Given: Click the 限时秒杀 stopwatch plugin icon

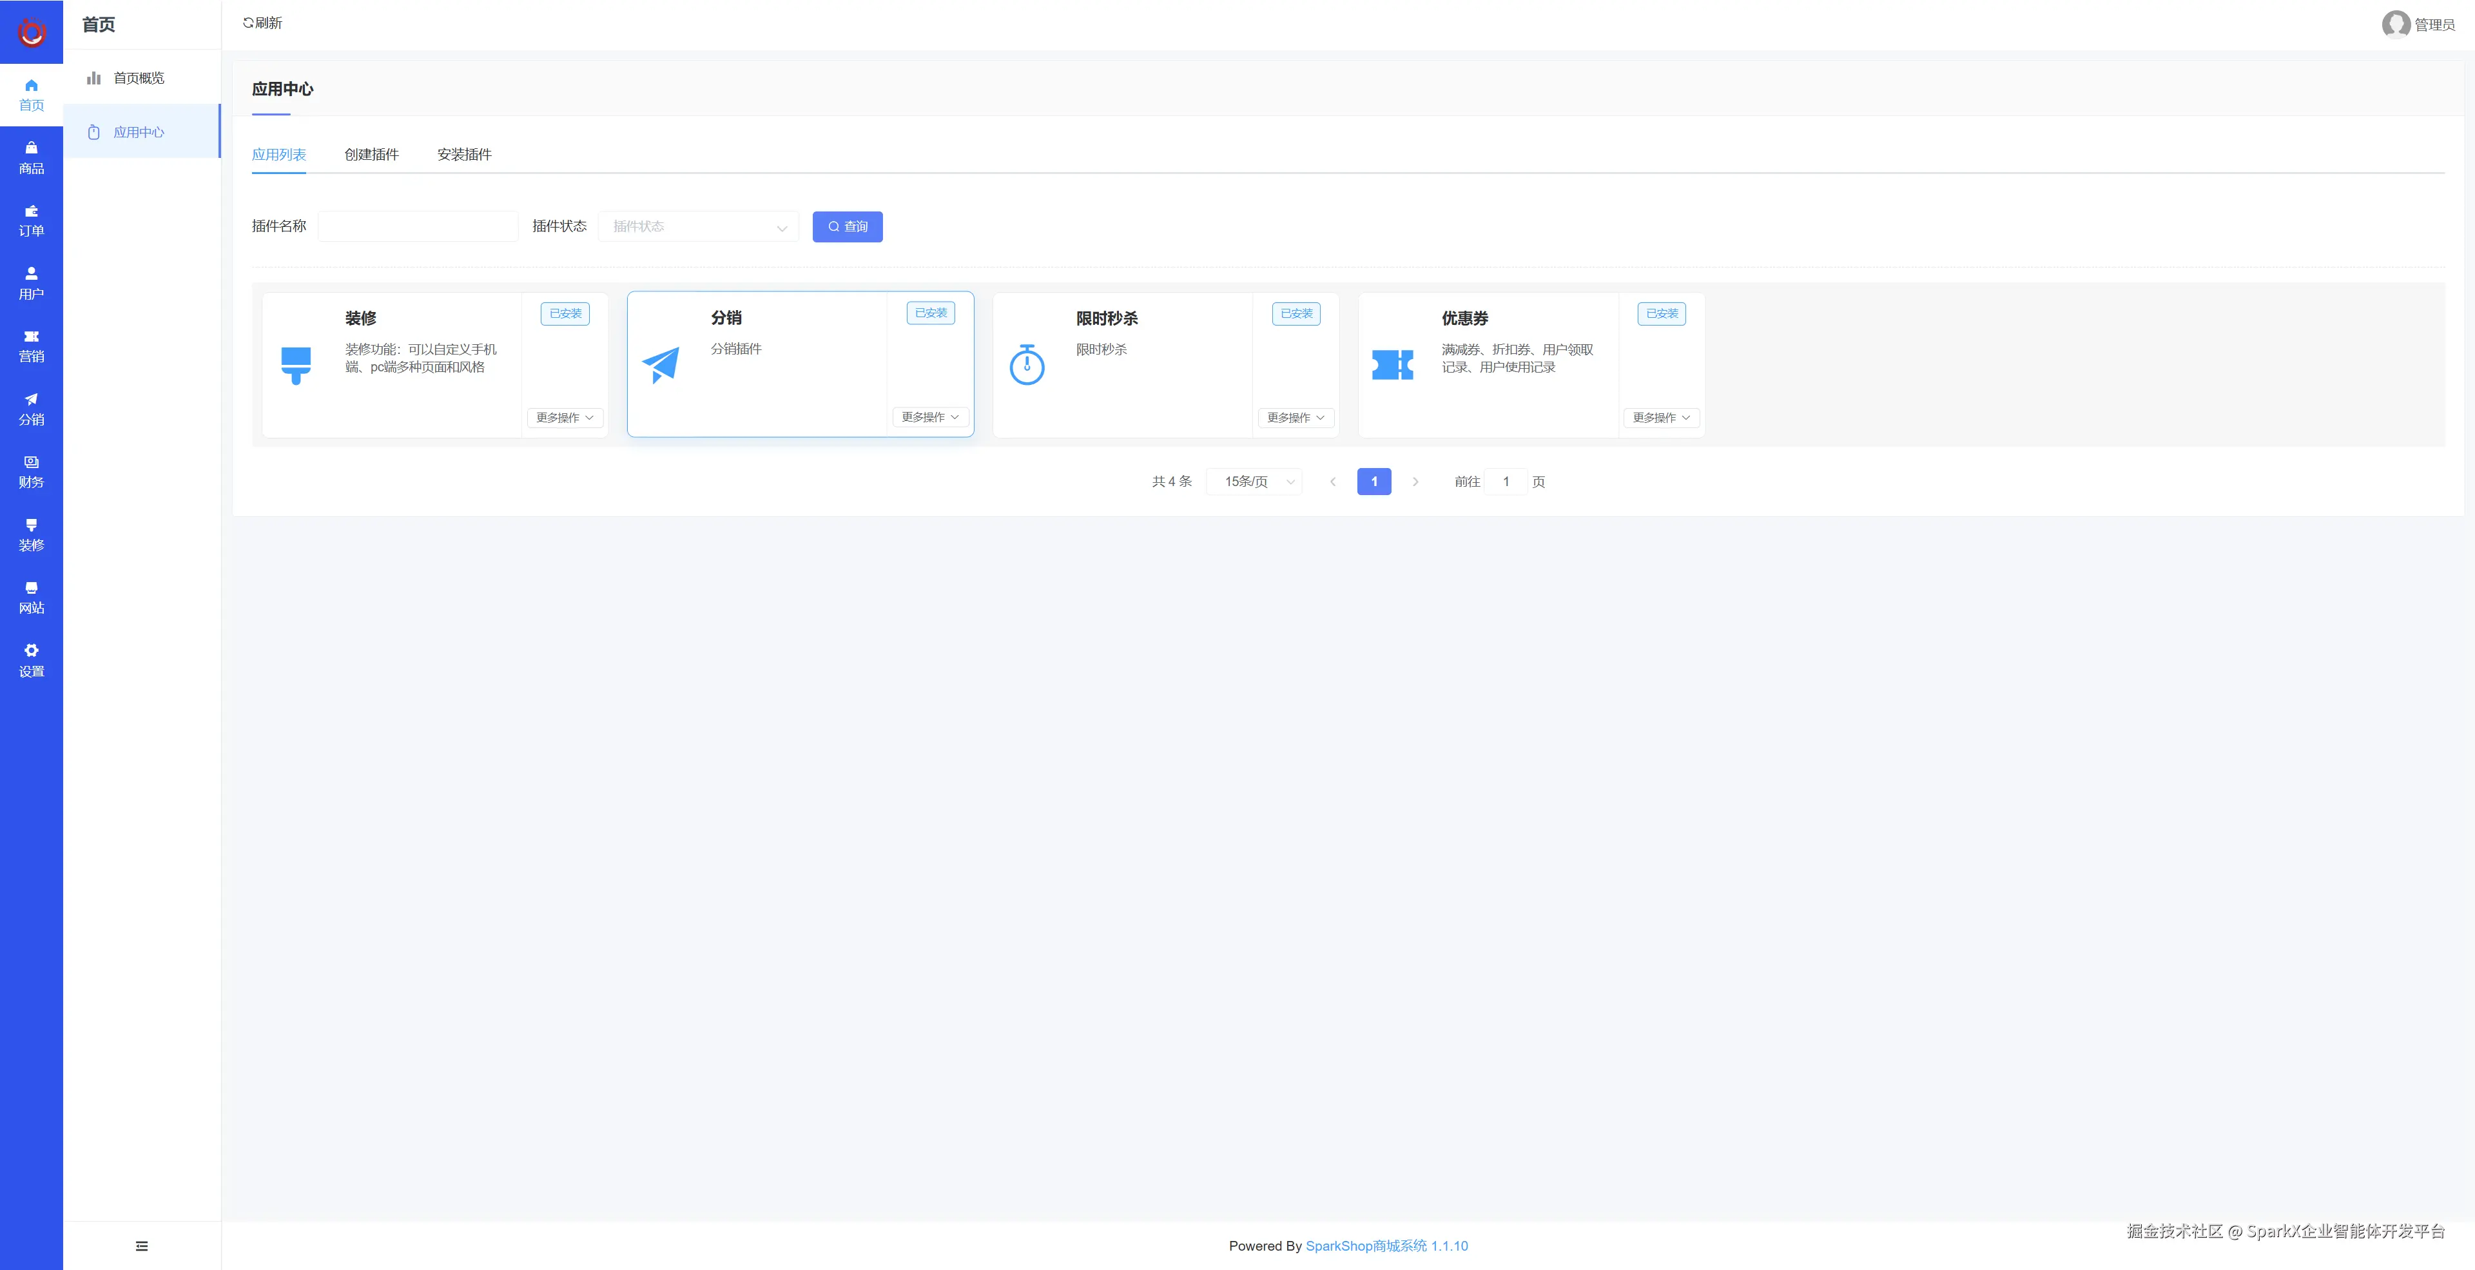Looking at the screenshot, I should [1026, 365].
